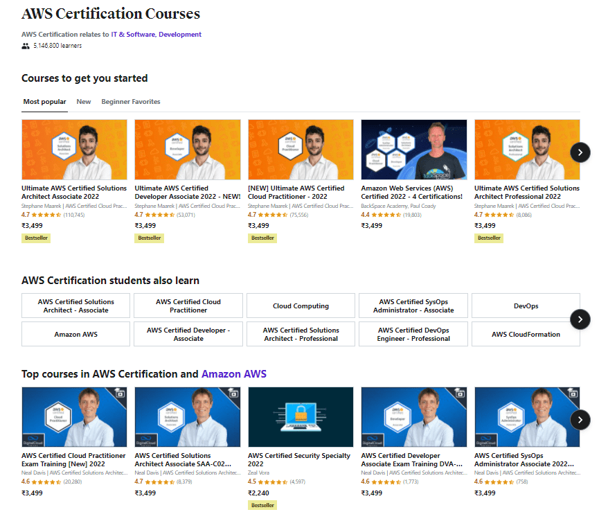Select the AWS CloudFormation topic

tap(526, 334)
